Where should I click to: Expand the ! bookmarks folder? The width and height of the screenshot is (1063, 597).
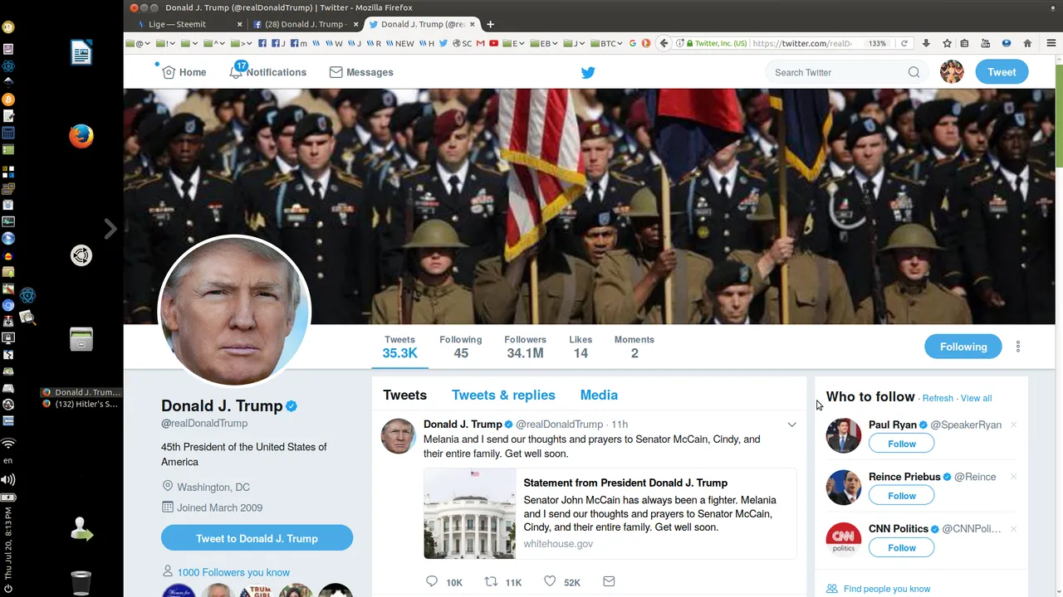click(165, 43)
